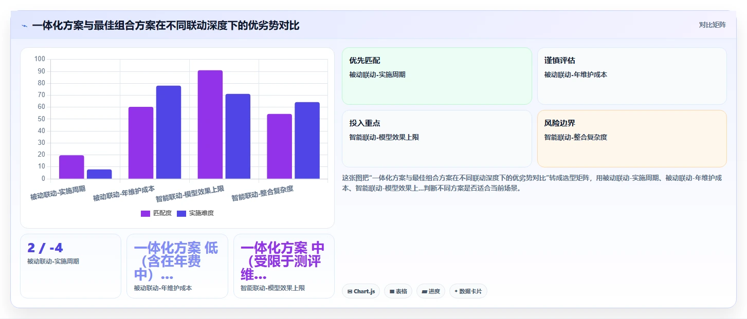Click 智能联动-模型效果上限 text in 投入重点 card
The width and height of the screenshot is (747, 319).
pos(384,137)
